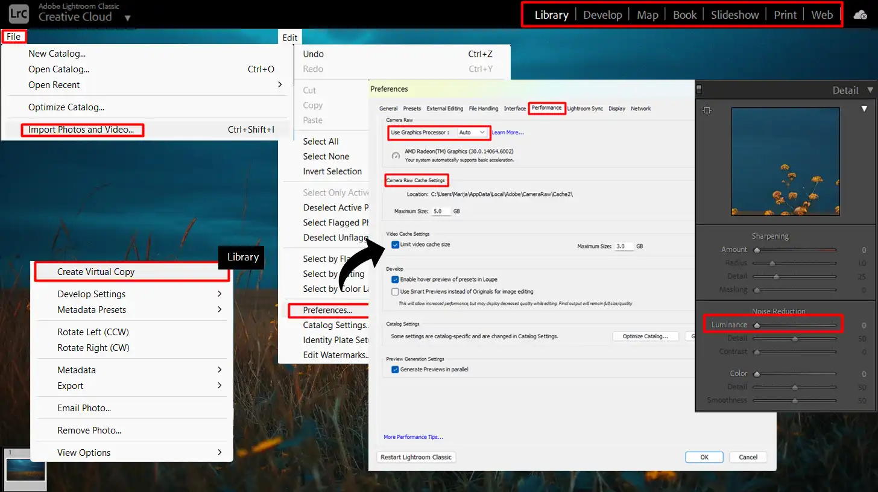878x492 pixels.
Task: Open the File menu
Action: click(x=14, y=37)
